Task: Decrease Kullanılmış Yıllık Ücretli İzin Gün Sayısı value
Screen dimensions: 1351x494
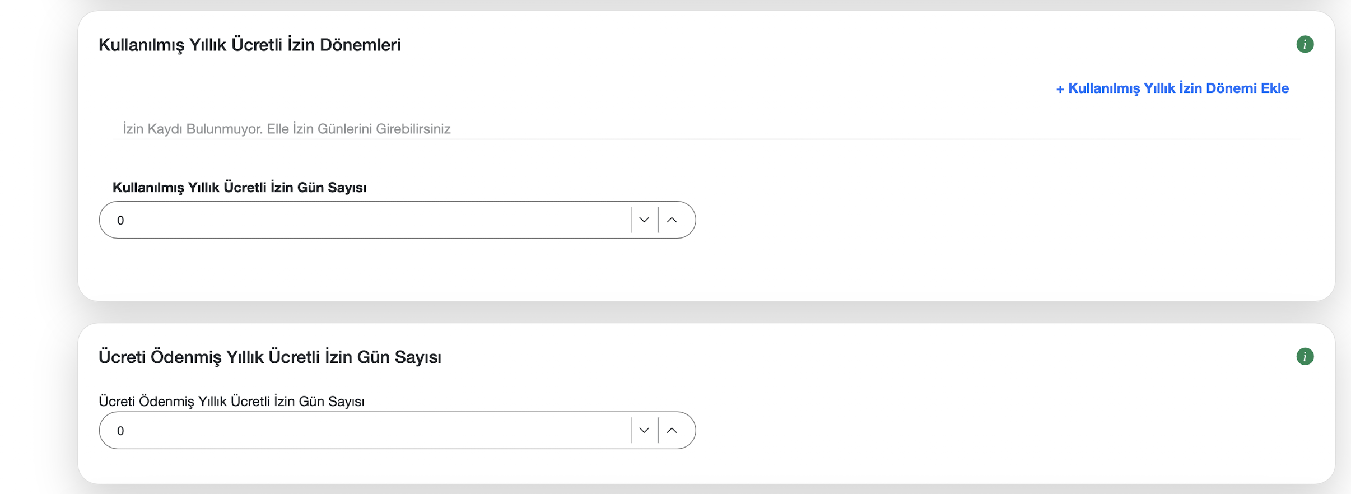Action: 644,220
